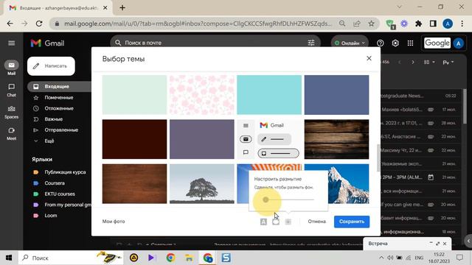This screenshot has width=472, height=265.
Task: Open the Помеченные folder
Action: [59, 97]
